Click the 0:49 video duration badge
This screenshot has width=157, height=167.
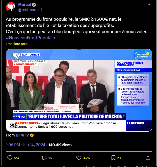pos(14,126)
